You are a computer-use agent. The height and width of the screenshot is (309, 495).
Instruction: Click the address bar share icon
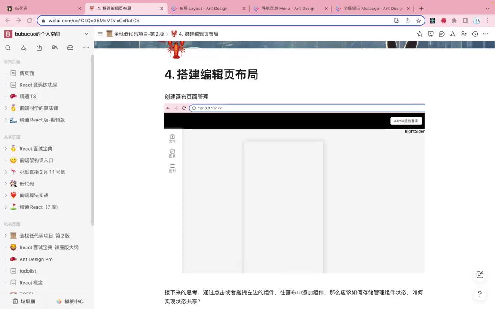point(407,21)
